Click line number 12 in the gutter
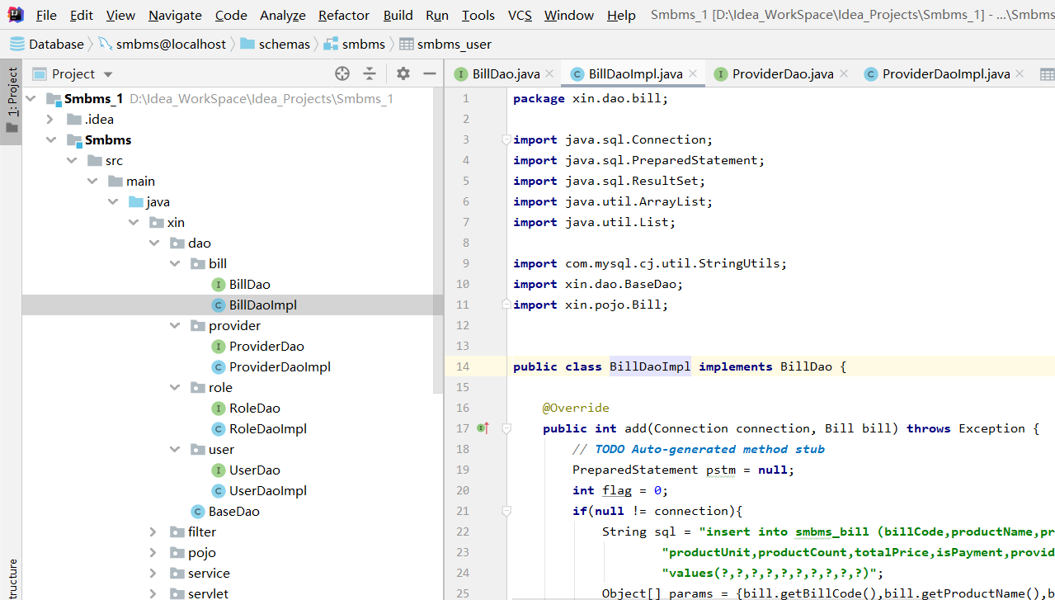1055x600 pixels. (462, 325)
